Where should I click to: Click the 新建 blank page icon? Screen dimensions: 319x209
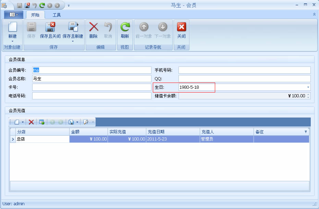[12, 27]
